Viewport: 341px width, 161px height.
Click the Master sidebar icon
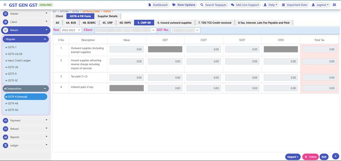(6, 14)
